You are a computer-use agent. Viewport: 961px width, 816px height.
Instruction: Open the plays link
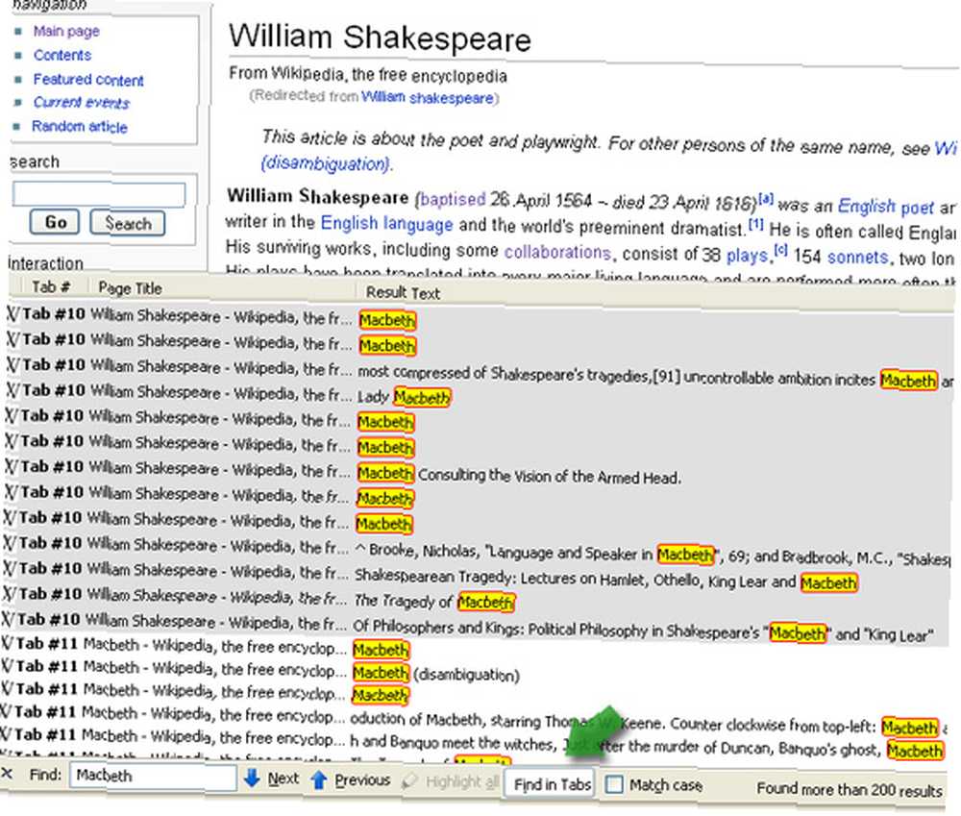click(747, 255)
